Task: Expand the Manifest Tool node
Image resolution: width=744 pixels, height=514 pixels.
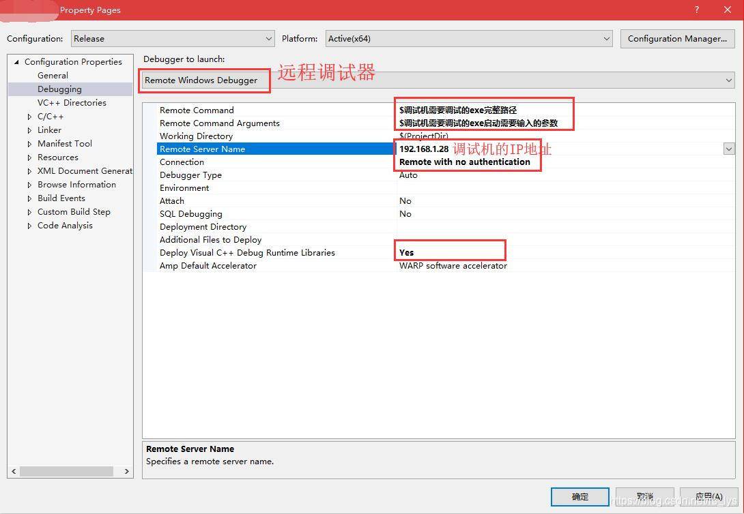Action: coord(29,144)
